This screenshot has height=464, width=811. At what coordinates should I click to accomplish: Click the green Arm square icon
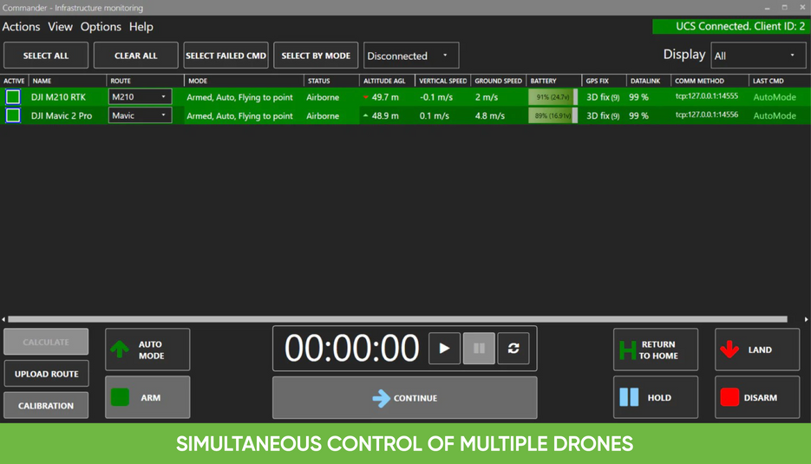(121, 397)
